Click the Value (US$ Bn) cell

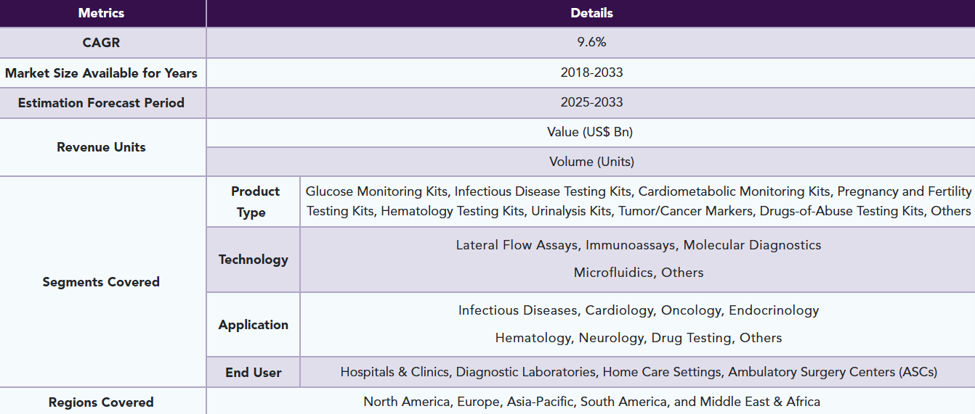591,133
